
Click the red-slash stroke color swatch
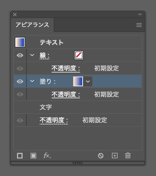click(79, 55)
